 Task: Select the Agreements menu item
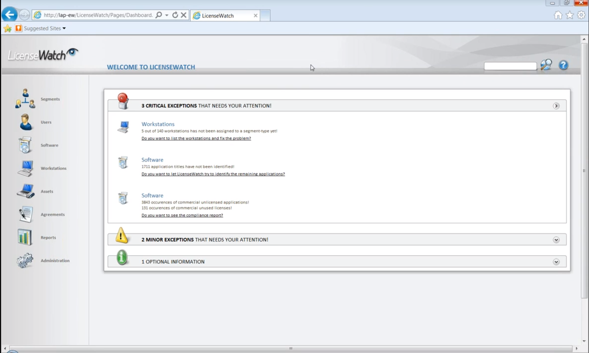[53, 214]
